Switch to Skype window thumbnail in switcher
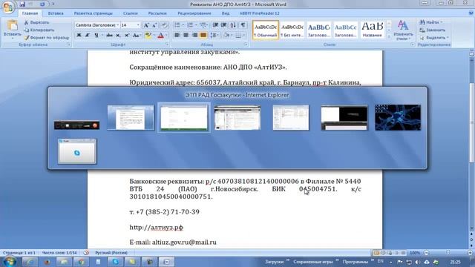The width and height of the screenshot is (475, 267). (77, 151)
